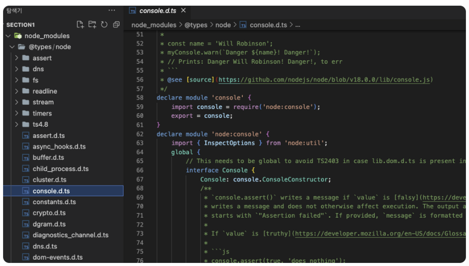The width and height of the screenshot is (469, 266).
Task: Click the TS icon on editor tab
Action: coord(132,11)
